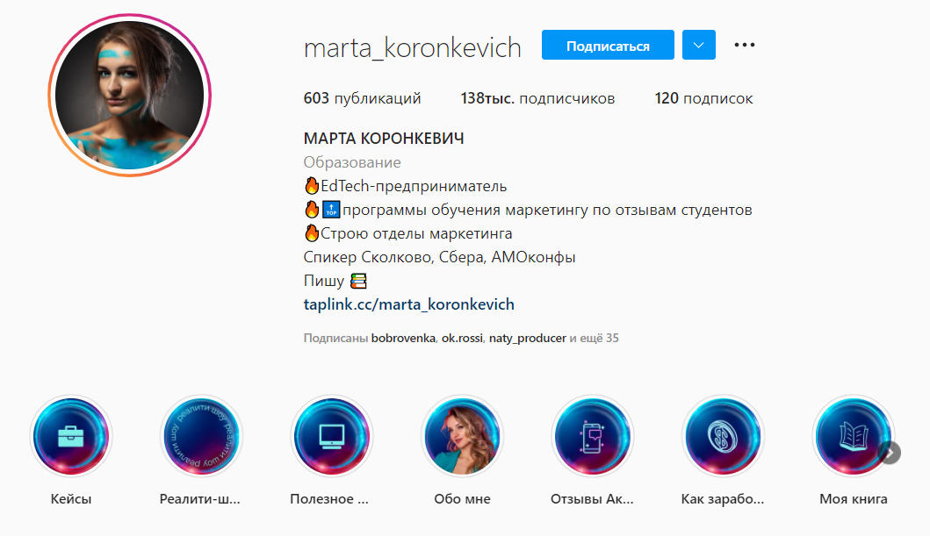Click the Образование category label
930x536 pixels.
352,162
